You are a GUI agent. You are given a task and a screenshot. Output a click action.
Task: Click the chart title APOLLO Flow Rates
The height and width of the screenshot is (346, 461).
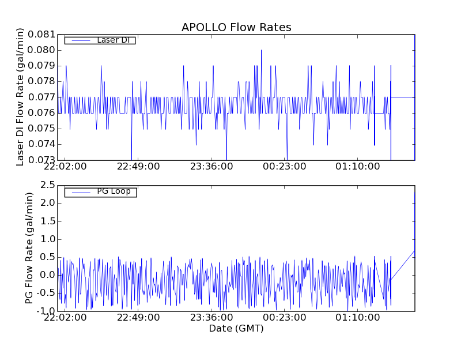click(236, 27)
